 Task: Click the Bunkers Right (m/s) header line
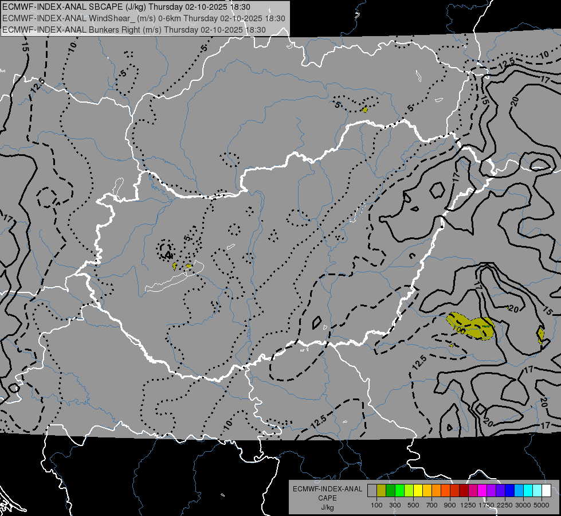click(134, 30)
